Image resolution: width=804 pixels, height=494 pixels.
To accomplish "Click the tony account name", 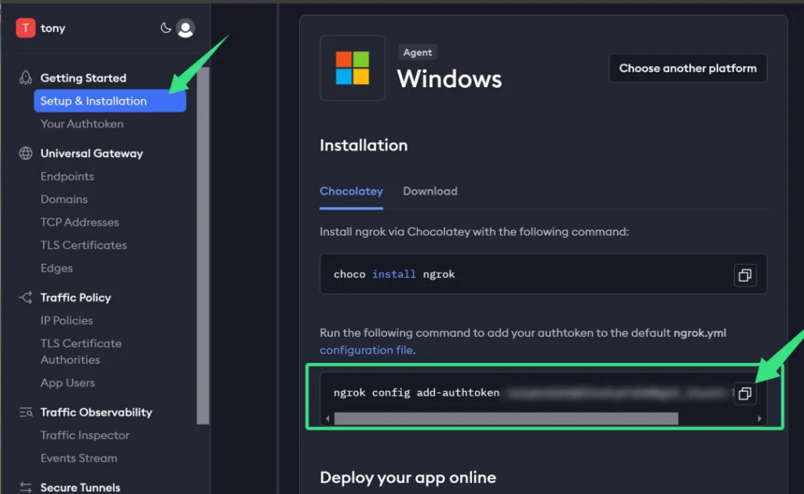I will (53, 28).
